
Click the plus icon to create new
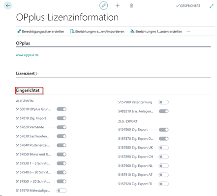coord(118,5)
